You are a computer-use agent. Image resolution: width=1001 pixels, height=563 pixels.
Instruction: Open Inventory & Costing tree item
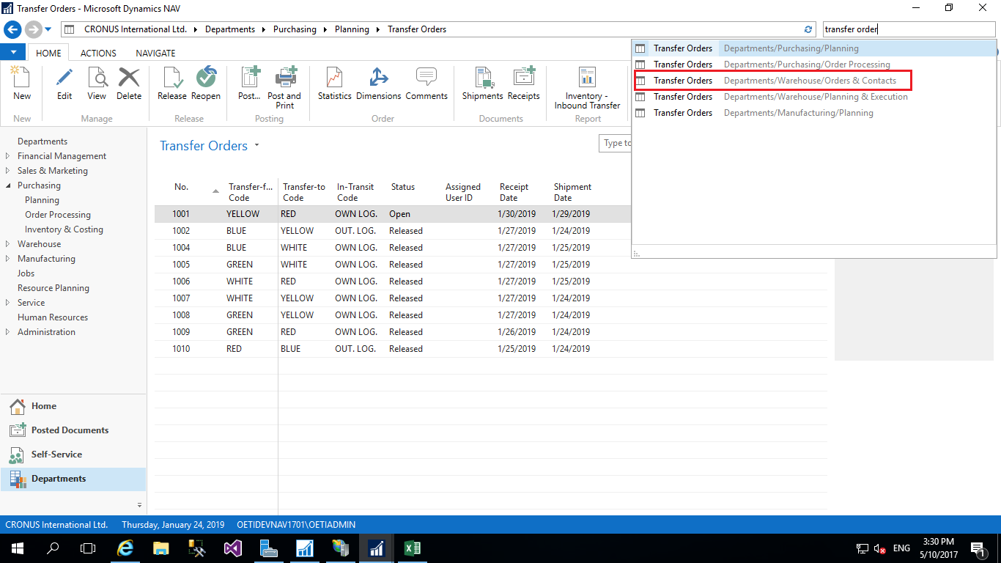[64, 229]
